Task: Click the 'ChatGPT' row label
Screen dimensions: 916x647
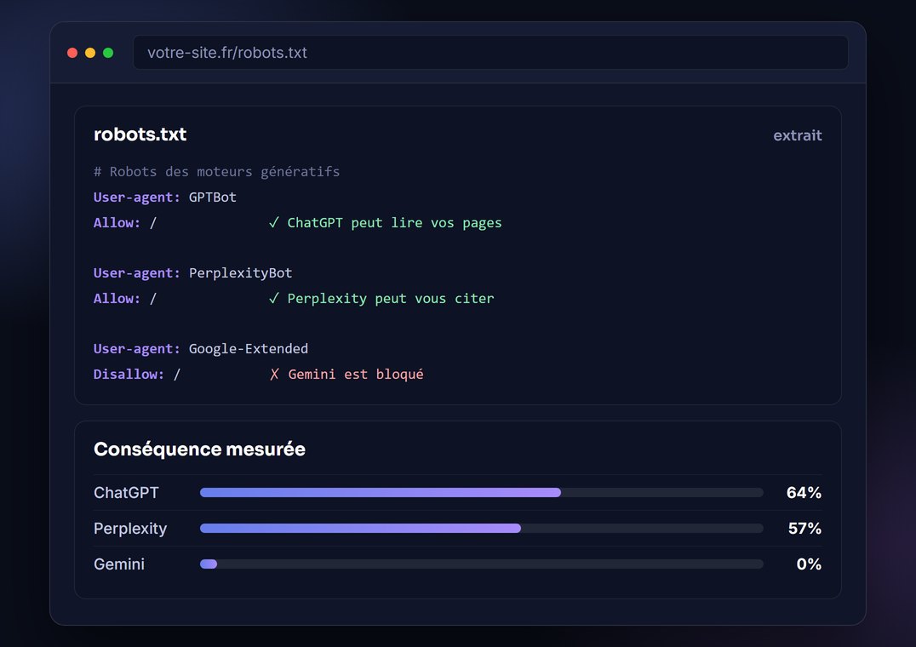Action: pyautogui.click(x=126, y=493)
